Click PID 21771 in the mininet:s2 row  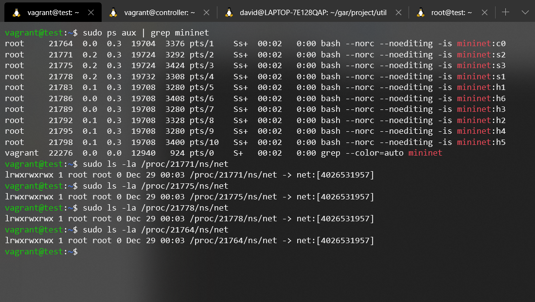point(61,54)
